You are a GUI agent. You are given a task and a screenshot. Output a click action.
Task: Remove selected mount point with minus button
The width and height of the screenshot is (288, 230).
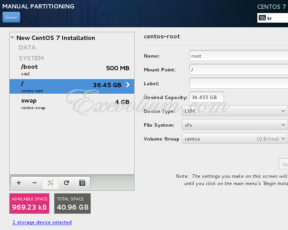[35, 183]
